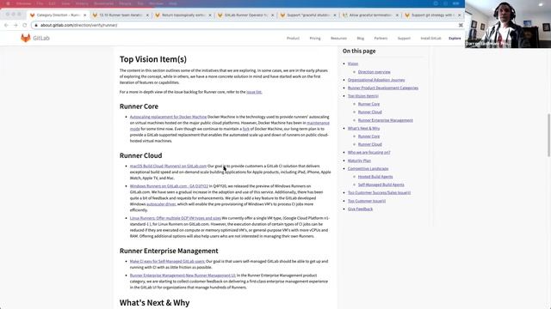Screen dimensions: 551x309
Task: Open macOS Build Cloud Runners link
Action: [x=168, y=166]
